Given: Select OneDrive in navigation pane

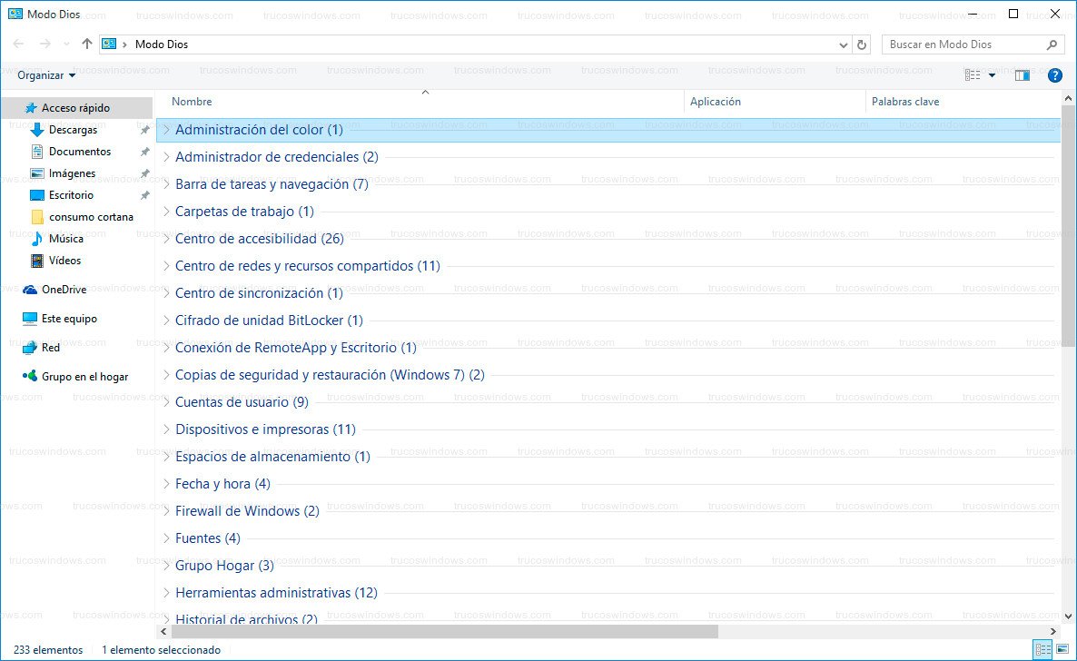Looking at the screenshot, I should 64,290.
